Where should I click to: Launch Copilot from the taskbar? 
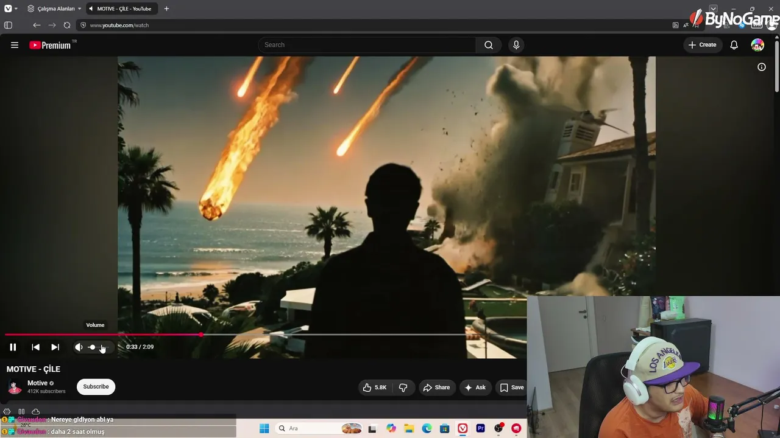(391, 428)
